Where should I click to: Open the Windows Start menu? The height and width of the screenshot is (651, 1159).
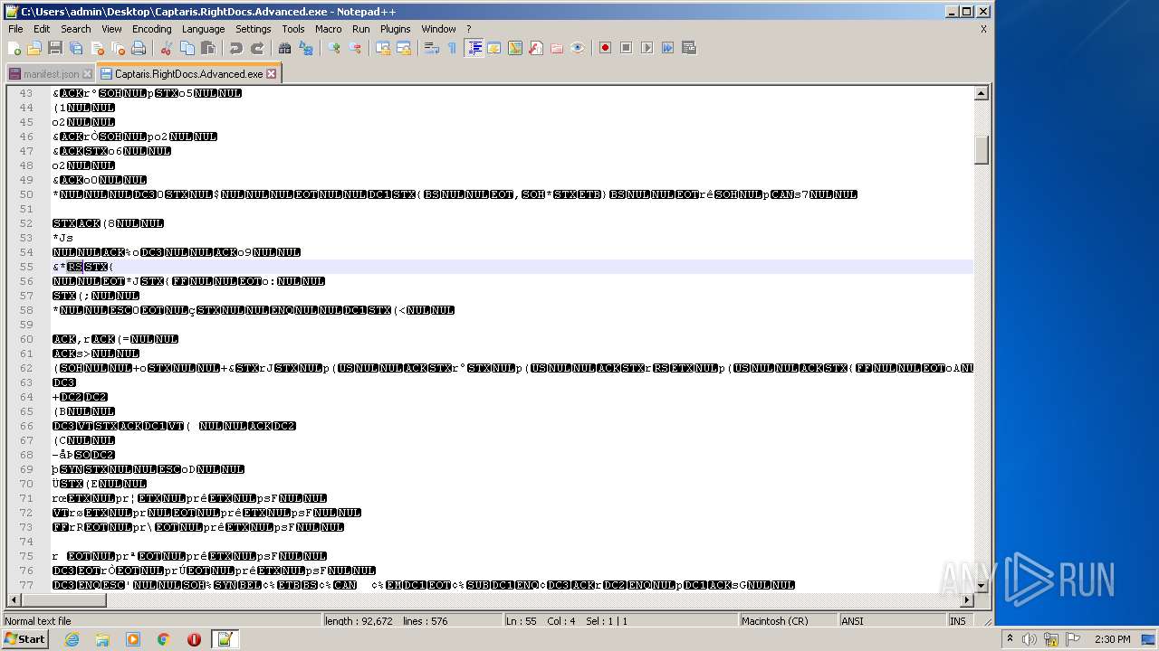24,639
